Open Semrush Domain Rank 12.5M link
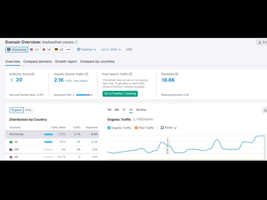Image resolution: width=267 pixels, height=200 pixels. tap(40, 95)
